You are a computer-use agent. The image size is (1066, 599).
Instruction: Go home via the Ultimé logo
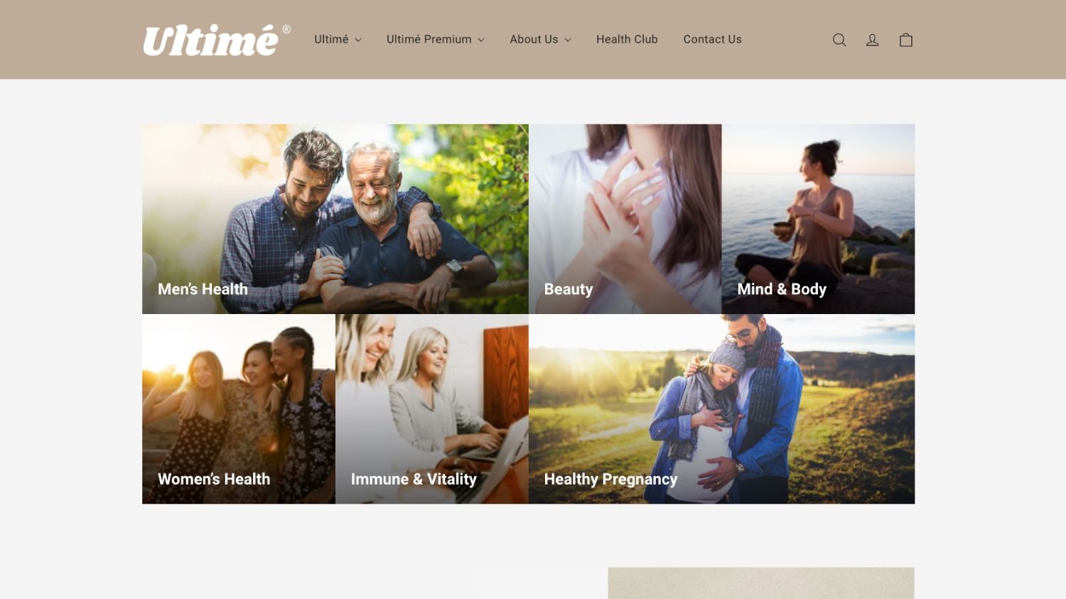(x=216, y=40)
